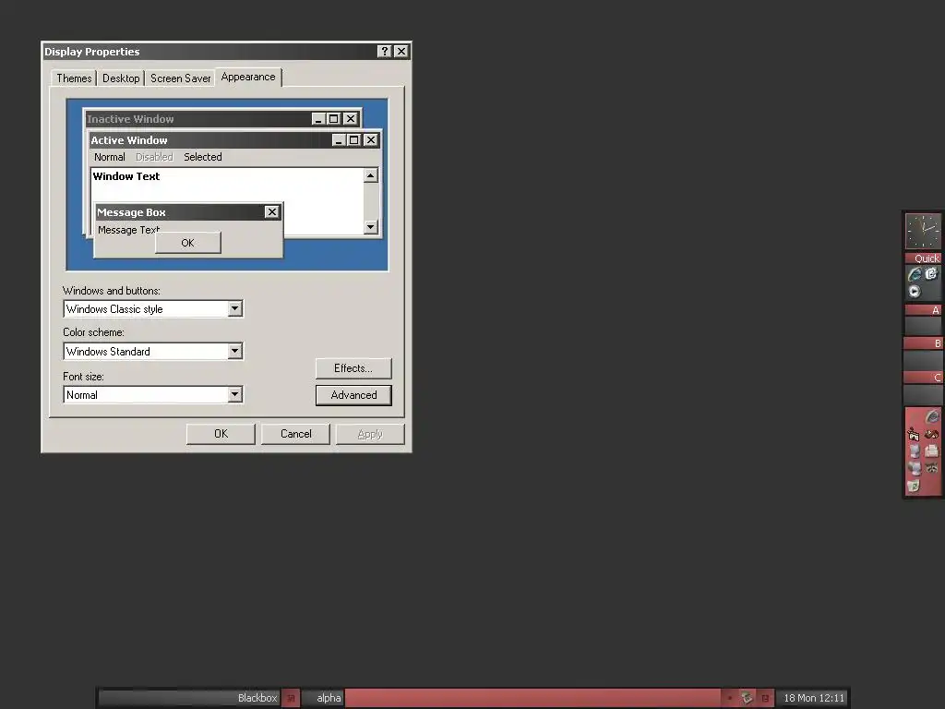Image resolution: width=945 pixels, height=709 pixels.
Task: Close the Display Properties dialog
Action: 401,52
